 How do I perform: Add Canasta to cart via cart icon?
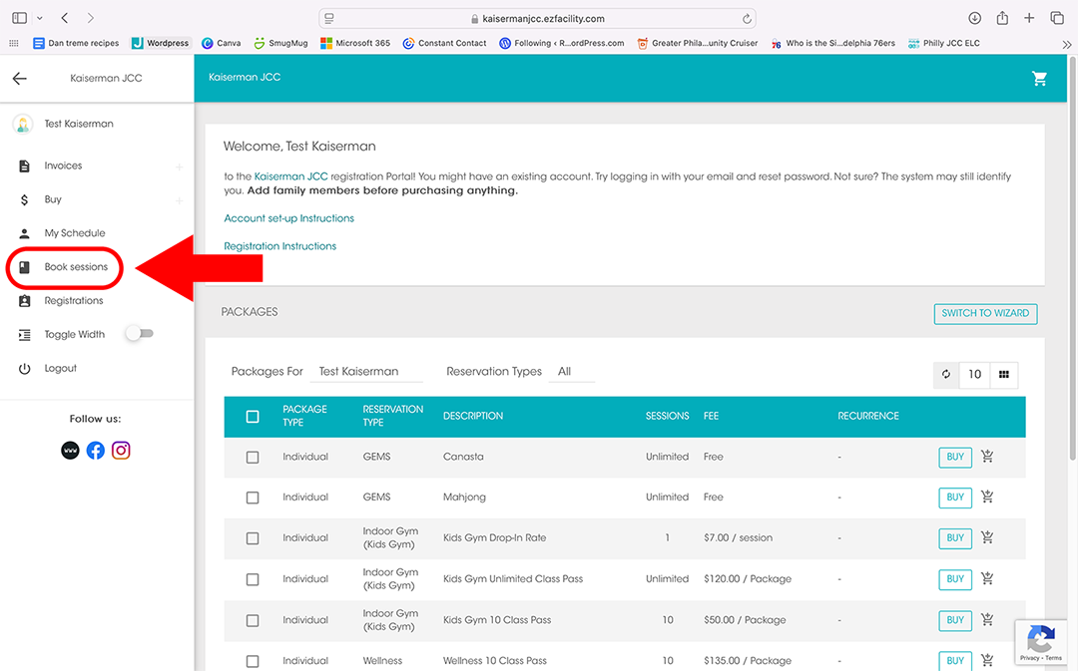pyautogui.click(x=987, y=457)
